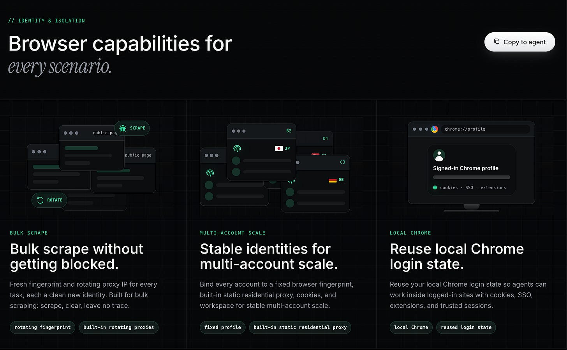Click the Japan flag icon next to JP
The width and height of the screenshot is (567, 350).
click(x=278, y=149)
